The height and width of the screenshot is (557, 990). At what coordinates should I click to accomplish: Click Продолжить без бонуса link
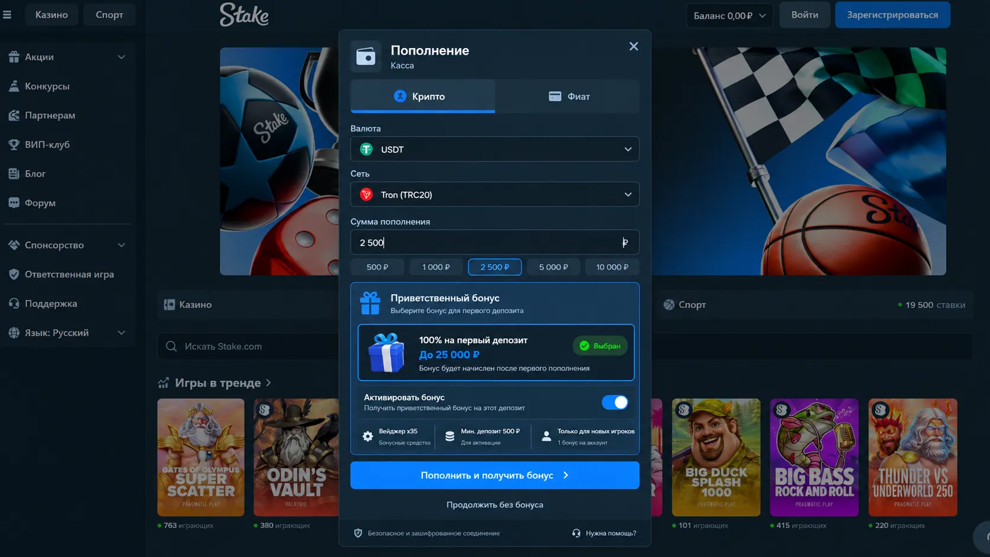click(495, 505)
